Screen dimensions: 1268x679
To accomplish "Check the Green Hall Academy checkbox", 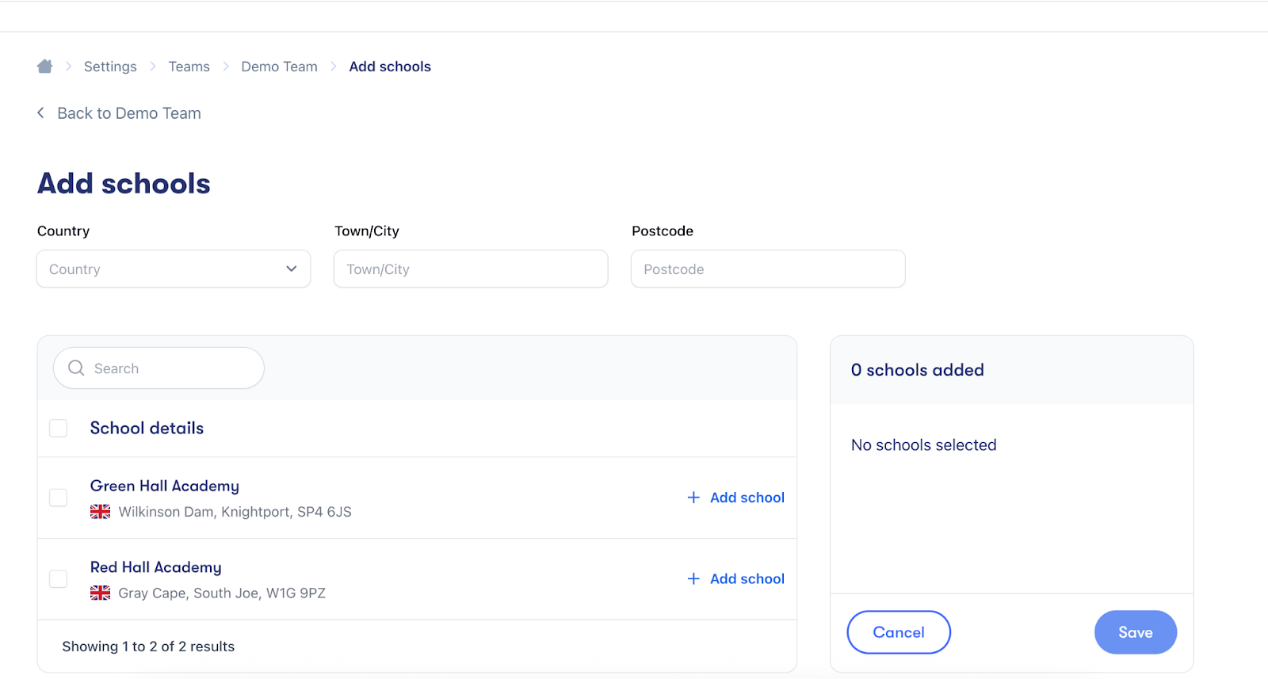I will [59, 498].
